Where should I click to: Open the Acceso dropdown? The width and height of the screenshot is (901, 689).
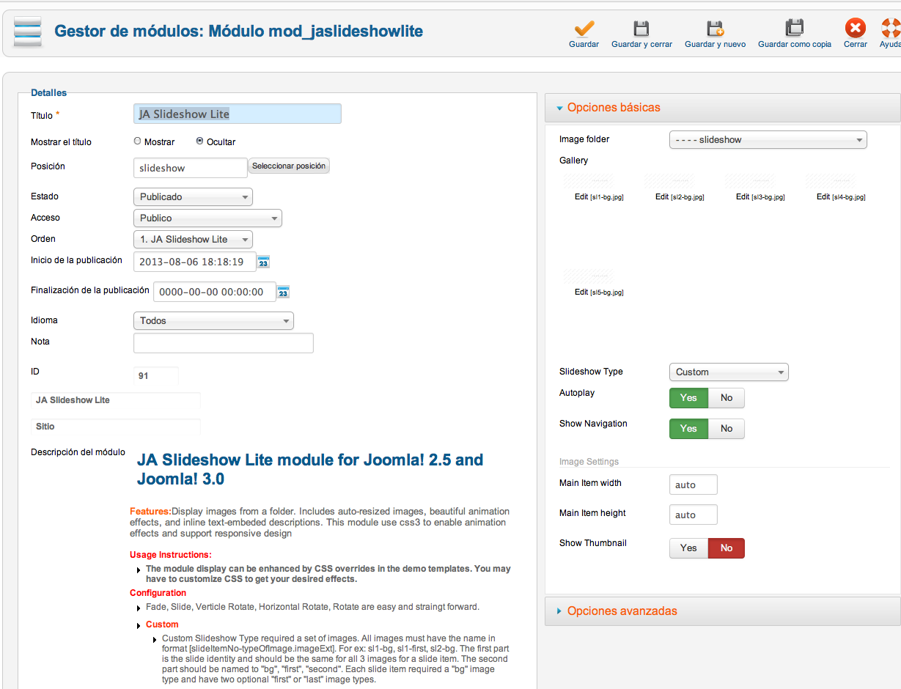tap(207, 218)
